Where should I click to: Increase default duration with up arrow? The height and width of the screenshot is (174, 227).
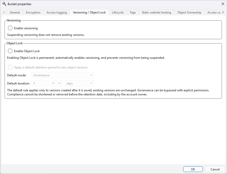(53, 83)
